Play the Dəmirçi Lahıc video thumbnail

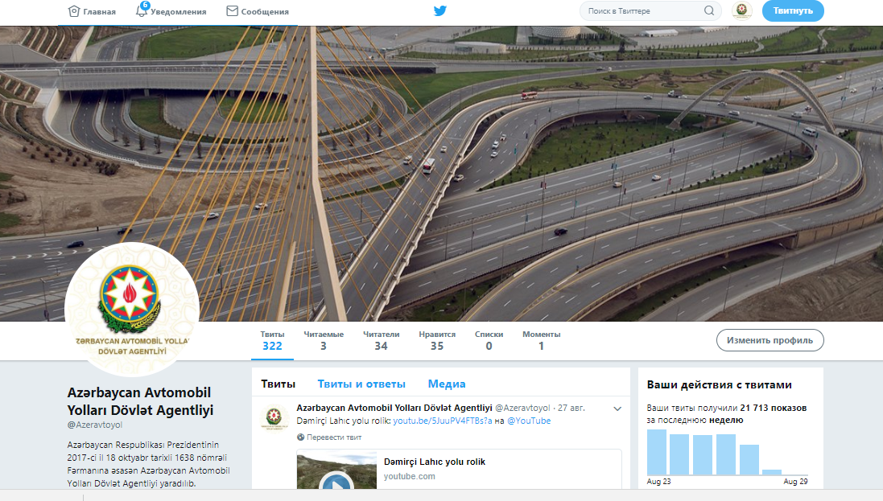[336, 481]
